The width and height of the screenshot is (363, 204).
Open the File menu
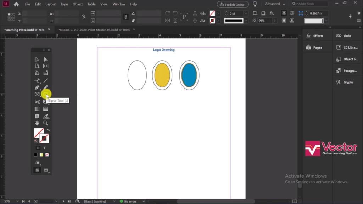tap(28, 4)
